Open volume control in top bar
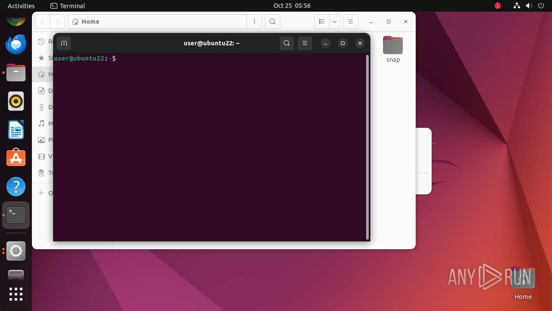 click(529, 6)
